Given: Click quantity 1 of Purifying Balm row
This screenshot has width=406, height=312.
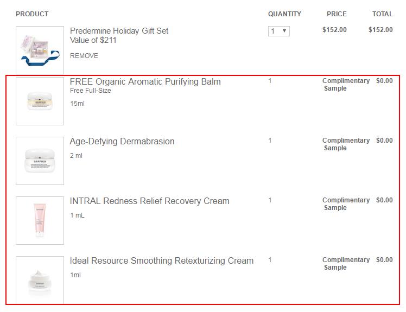Looking at the screenshot, I should coord(270,81).
